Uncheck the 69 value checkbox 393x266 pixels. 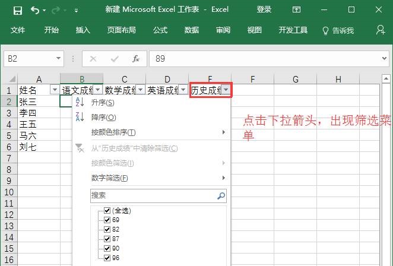point(107,220)
